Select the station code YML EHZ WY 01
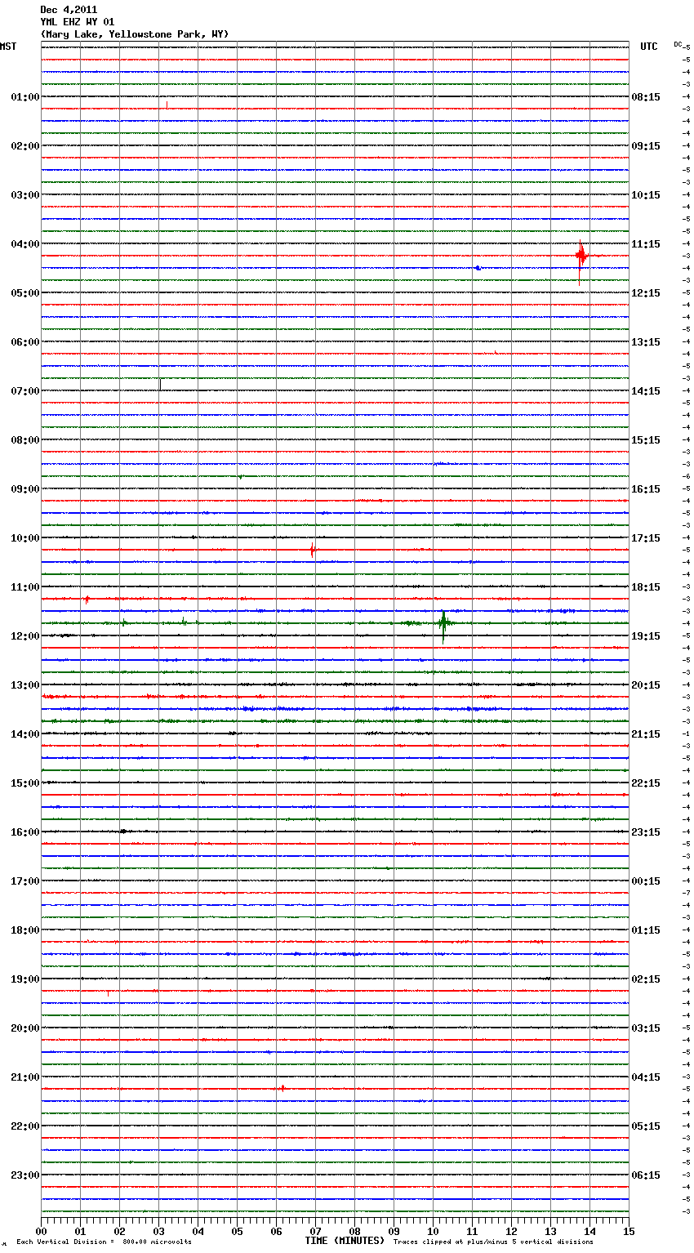The width and height of the screenshot is (694, 1253). [x=78, y=22]
